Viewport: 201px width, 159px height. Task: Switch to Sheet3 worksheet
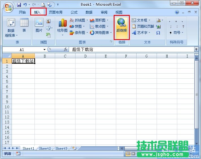(x=61, y=148)
